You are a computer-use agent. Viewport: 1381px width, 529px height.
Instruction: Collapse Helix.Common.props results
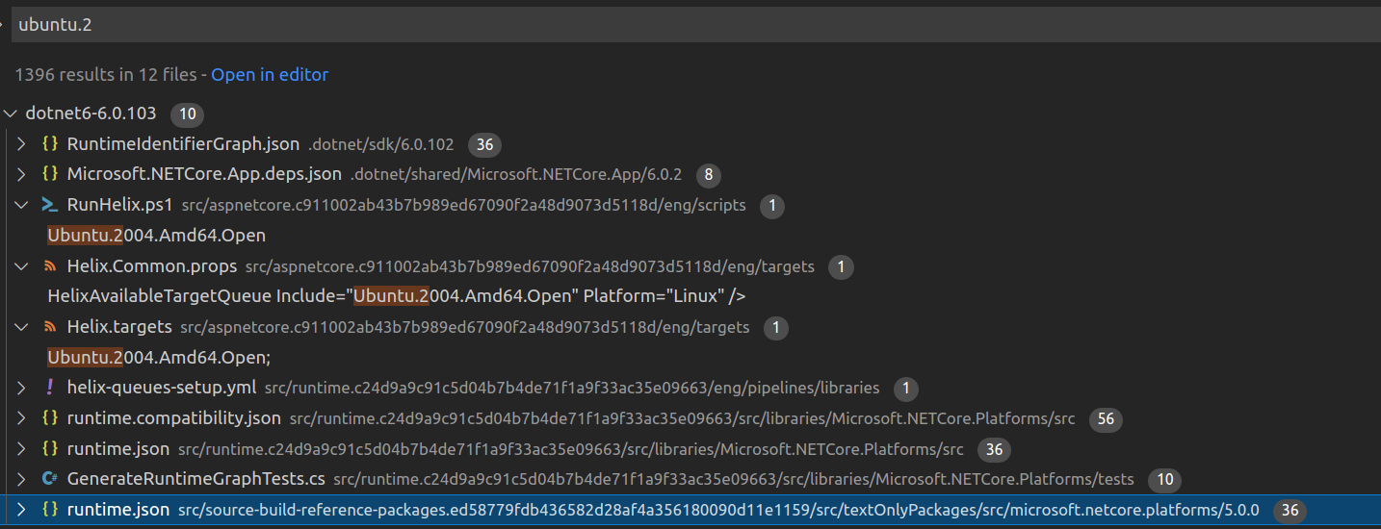21,266
